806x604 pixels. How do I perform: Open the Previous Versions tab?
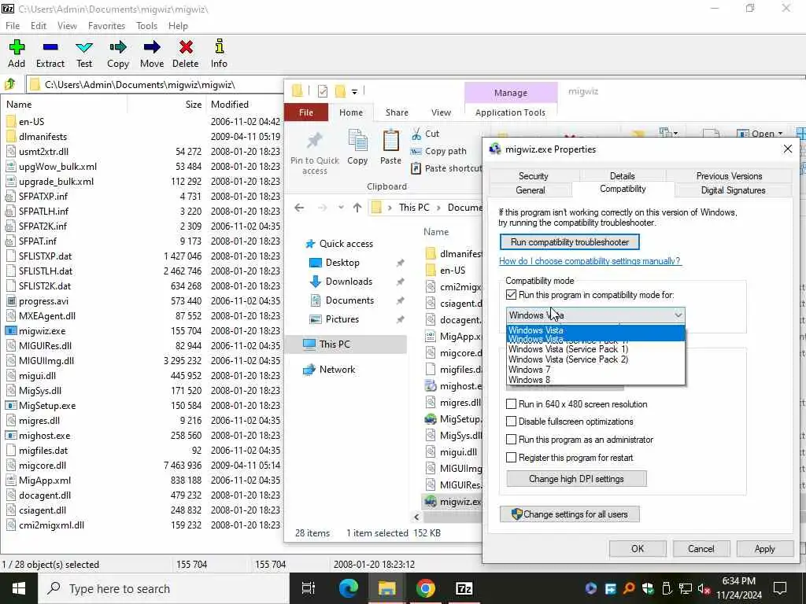coord(729,175)
